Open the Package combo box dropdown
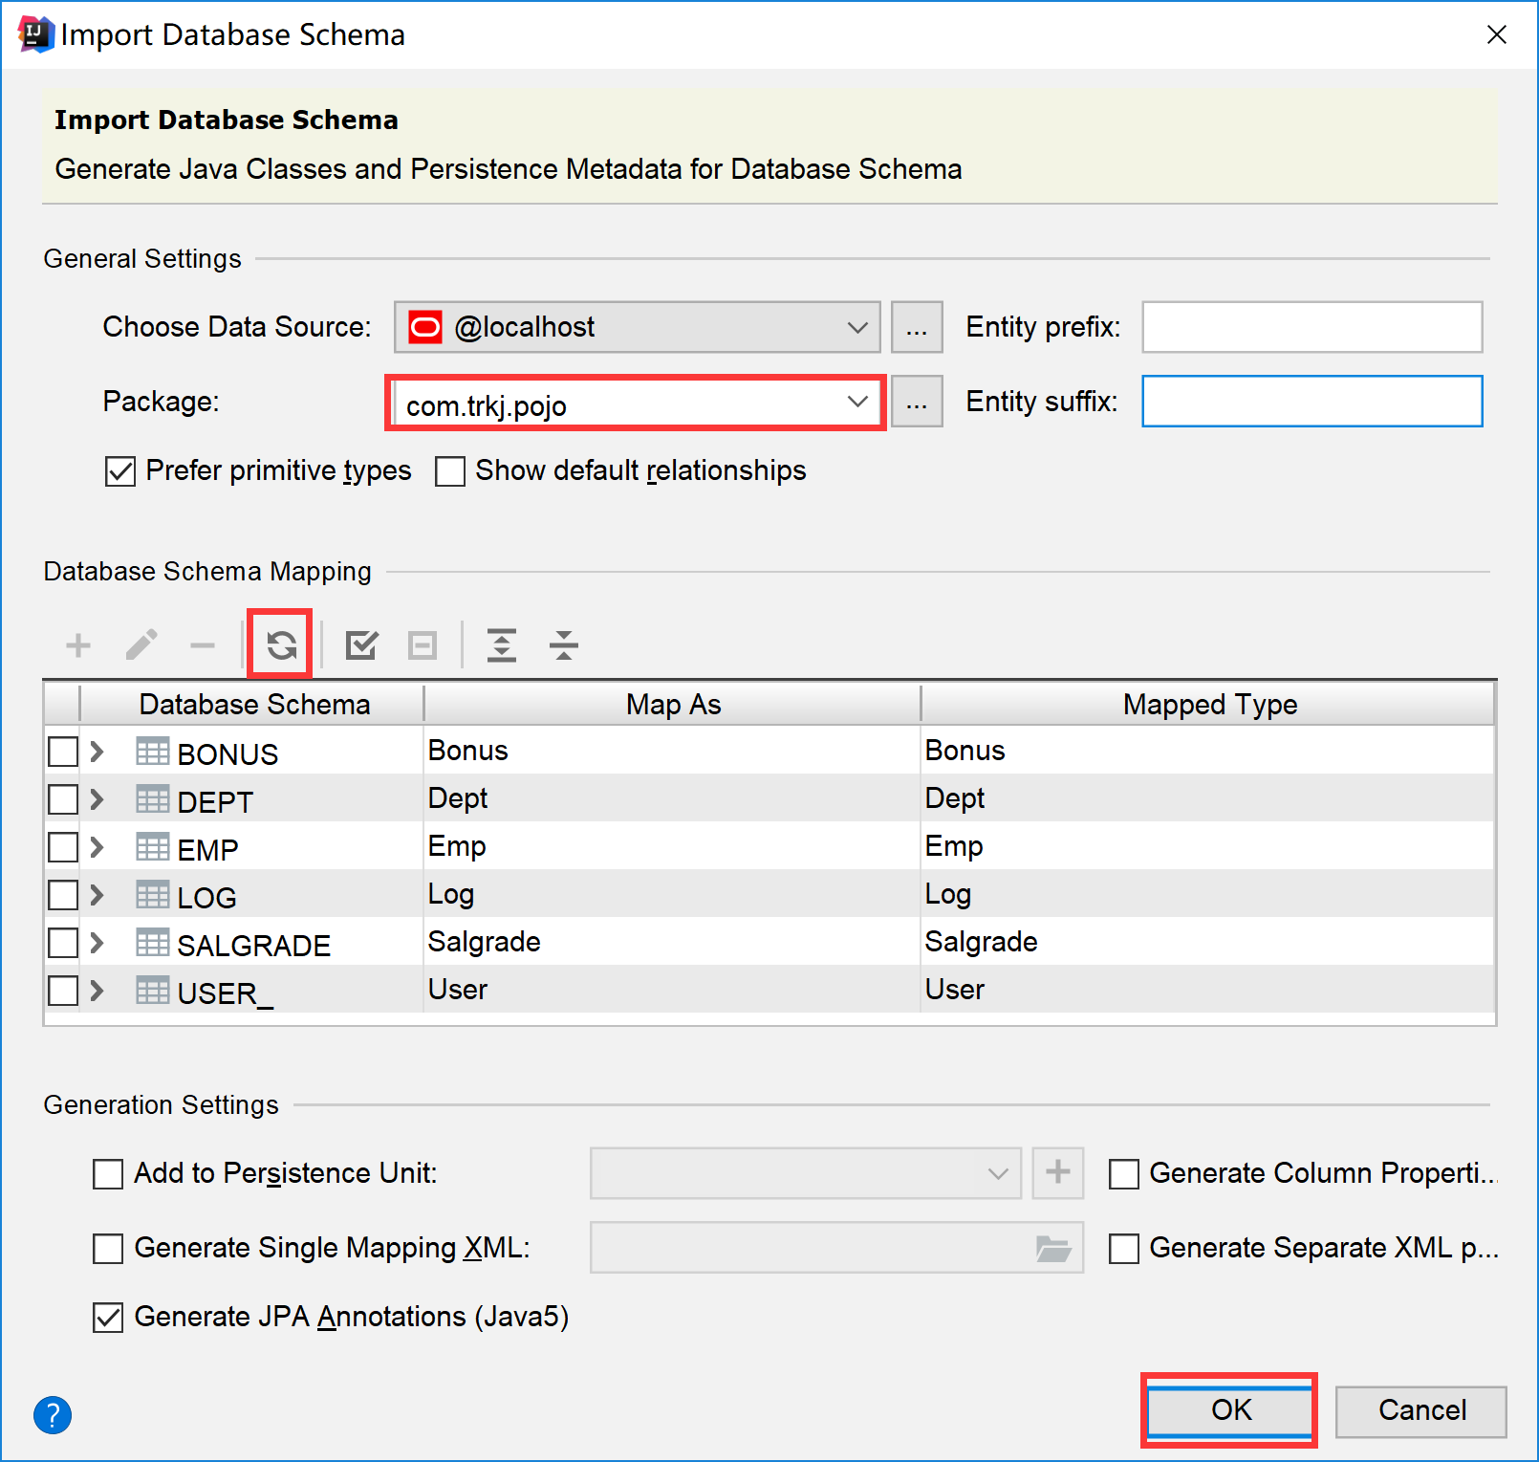The width and height of the screenshot is (1539, 1462). pos(856,403)
